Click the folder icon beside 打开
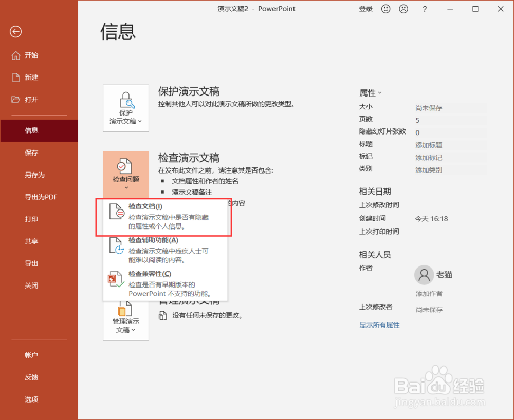Image resolution: width=514 pixels, height=420 pixels. click(x=16, y=99)
